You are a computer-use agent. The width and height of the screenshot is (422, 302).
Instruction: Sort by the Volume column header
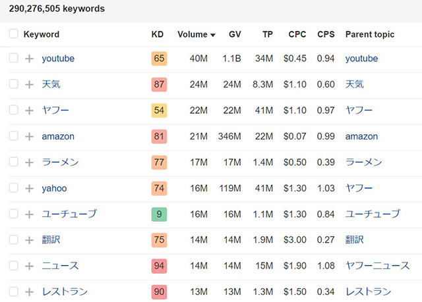coord(196,34)
